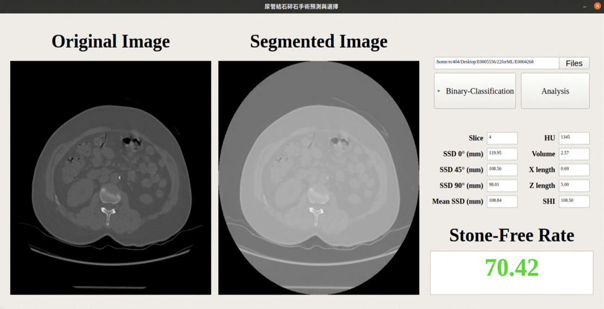Minimize the application window

pos(584,7)
